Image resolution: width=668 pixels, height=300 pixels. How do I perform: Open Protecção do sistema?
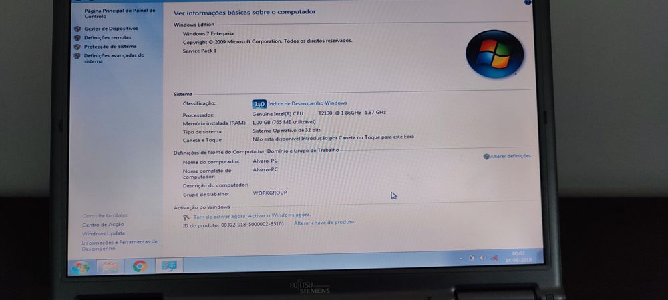point(110,46)
